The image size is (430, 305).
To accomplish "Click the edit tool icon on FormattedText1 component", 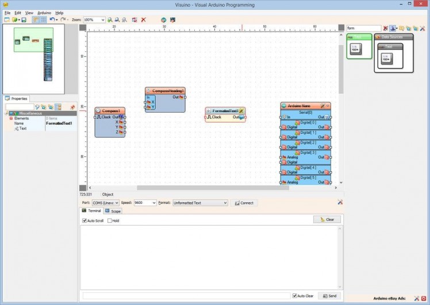I will (241, 110).
